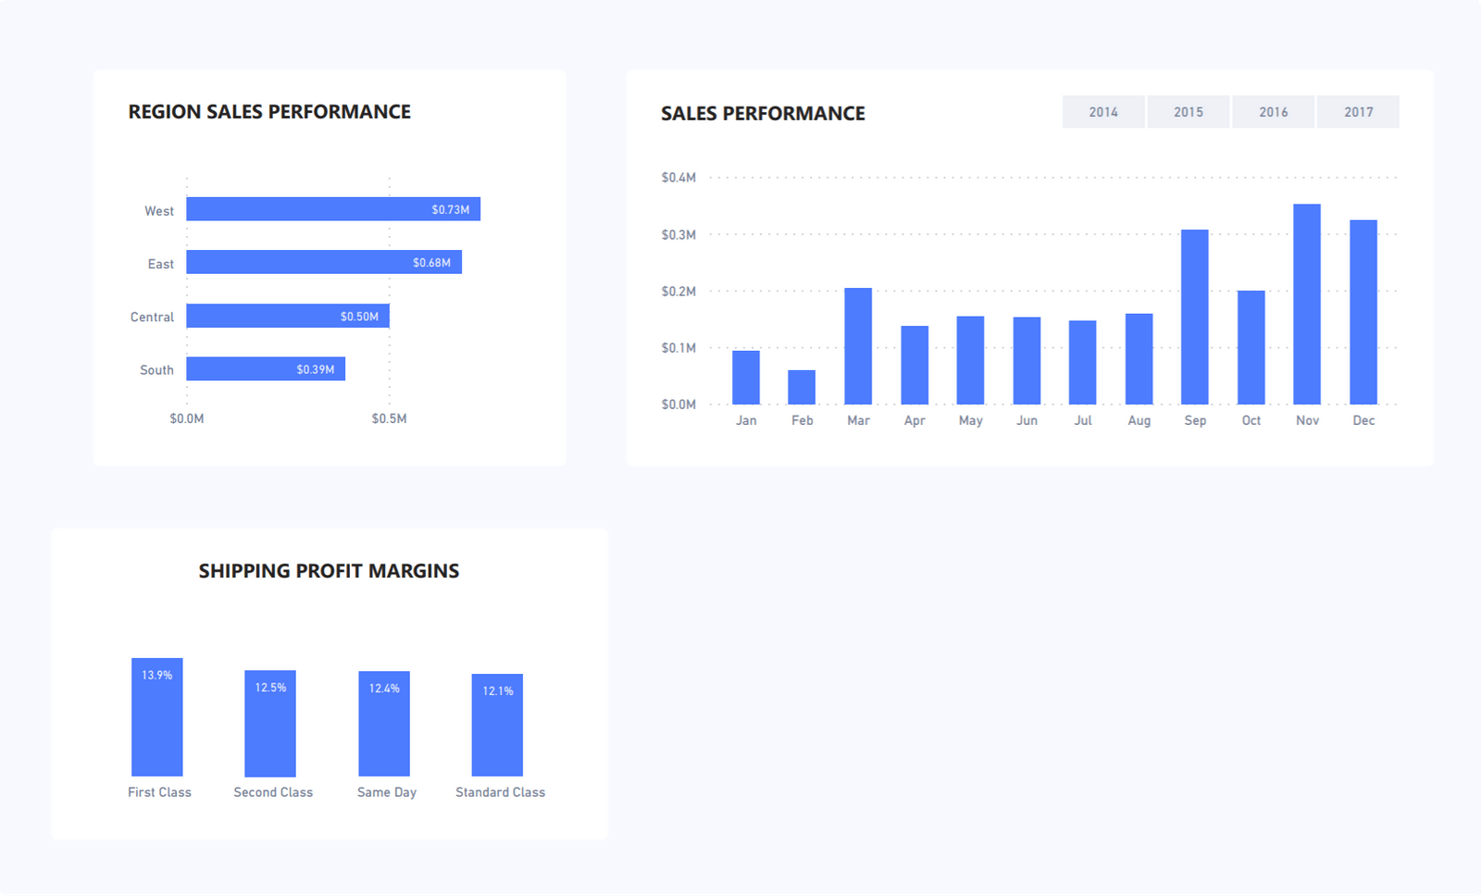Select the December sales bar
Screen dimensions: 1481x896
click(1363, 310)
